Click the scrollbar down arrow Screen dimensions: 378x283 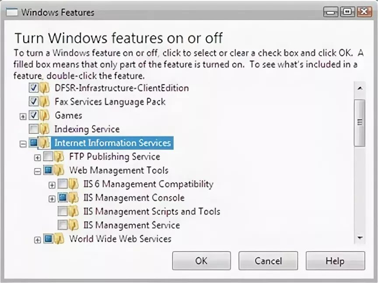(x=360, y=238)
